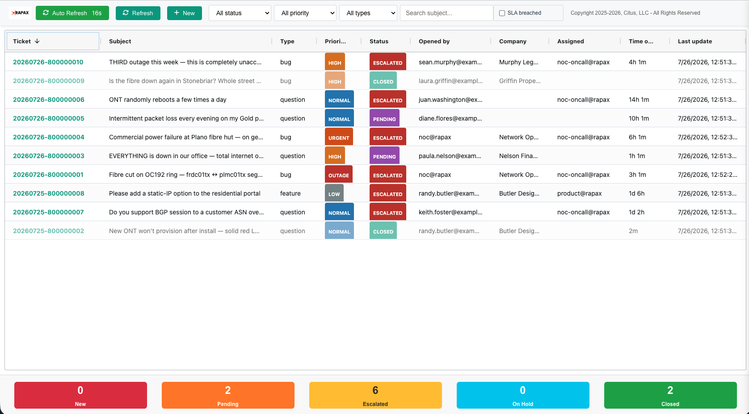Screen dimensions: 749x414
Task: Click the yellow Escalated count tile
Action: click(x=375, y=395)
